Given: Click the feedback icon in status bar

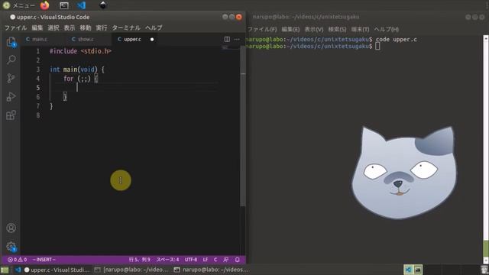Looking at the screenshot, I should (x=226, y=260).
